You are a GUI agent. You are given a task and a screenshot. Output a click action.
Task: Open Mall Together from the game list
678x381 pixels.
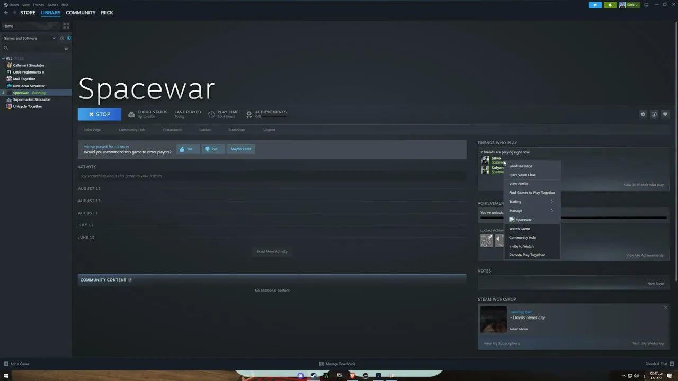(24, 79)
